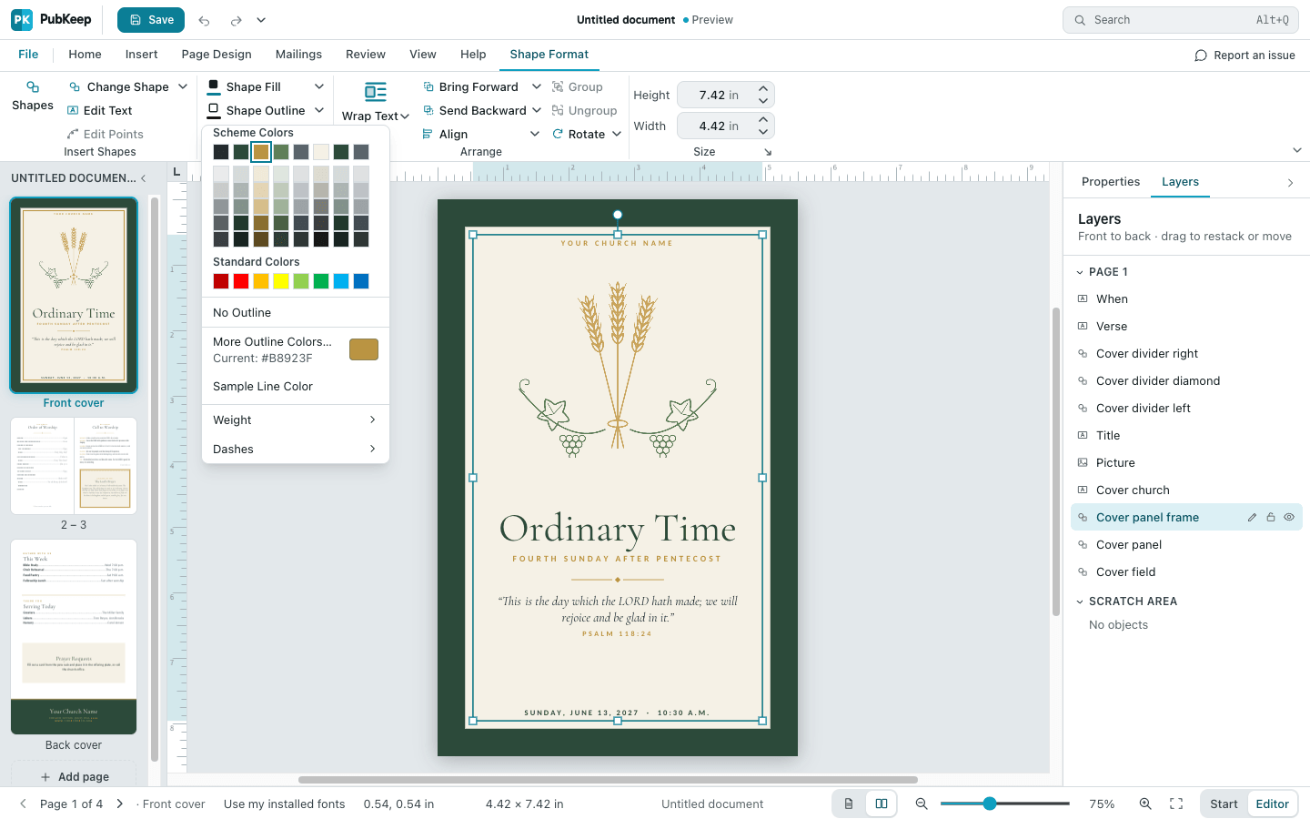Lock the Cover panel frame layer
Image resolution: width=1310 pixels, height=819 pixels.
tap(1271, 518)
